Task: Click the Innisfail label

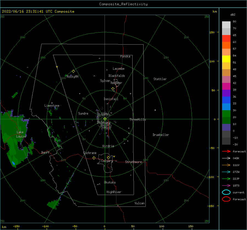Action: 111,99
